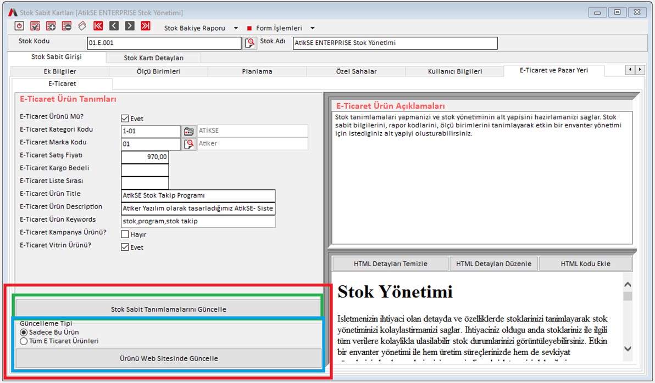
Task: Open the Stok Bakiye Raporu dropdown arrow
Action: [236, 29]
